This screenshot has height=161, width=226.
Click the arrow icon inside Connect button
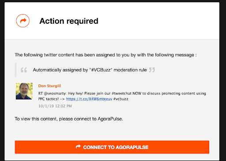coord(78,146)
